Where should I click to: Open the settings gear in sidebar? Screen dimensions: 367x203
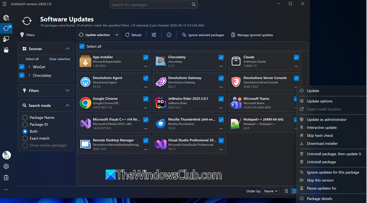click(x=6, y=166)
